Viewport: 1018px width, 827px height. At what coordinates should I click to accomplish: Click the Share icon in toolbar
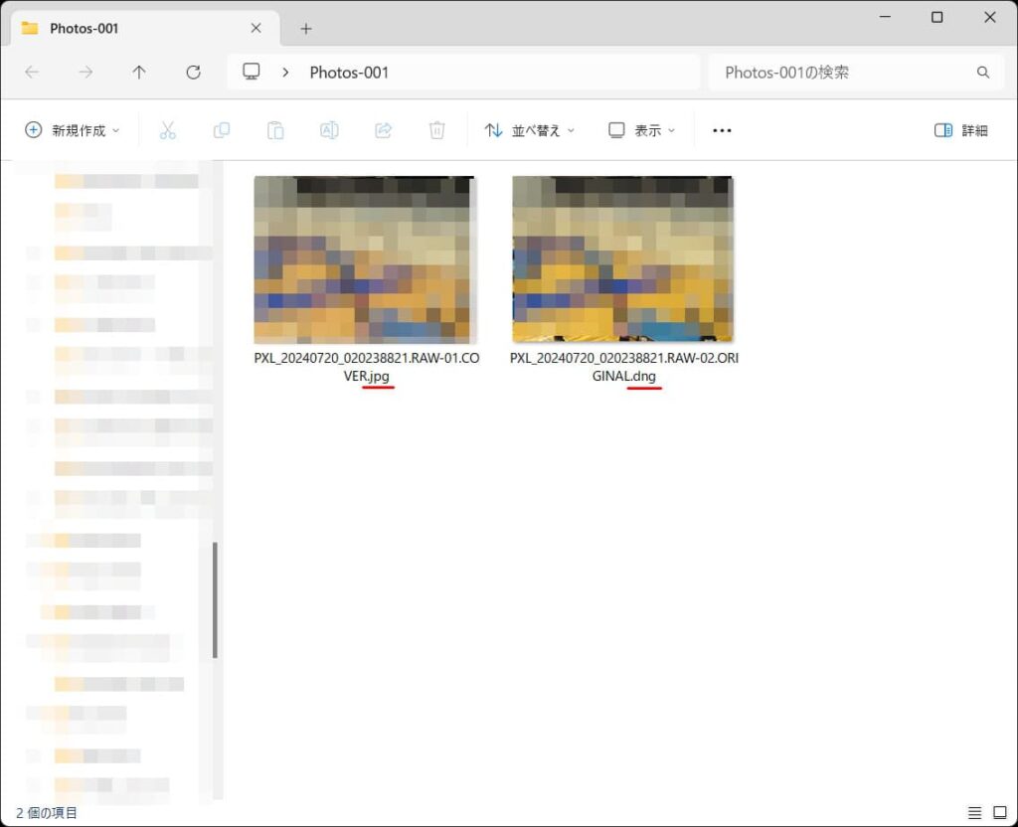tap(383, 130)
